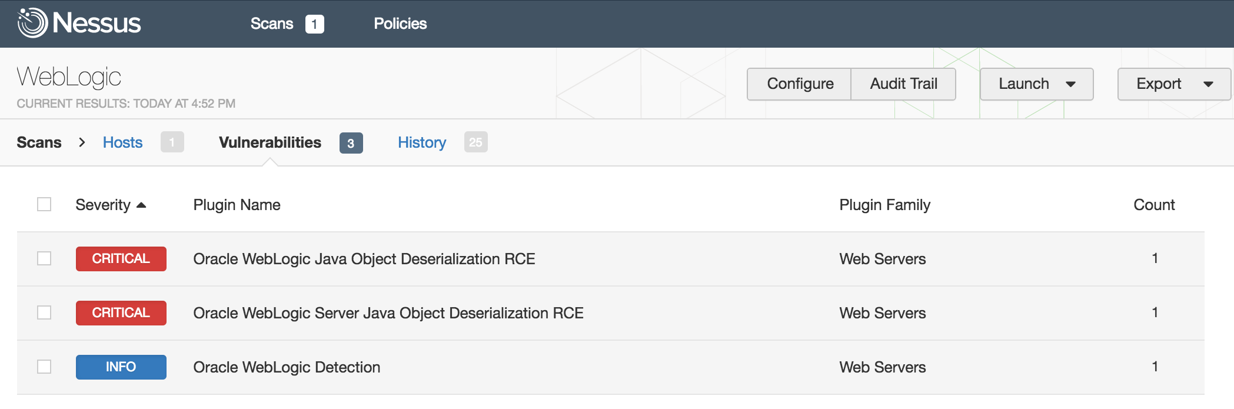The width and height of the screenshot is (1234, 409).
Task: Click CRITICAL badge for WebLogic Java Object Deserialization
Action: tap(121, 259)
